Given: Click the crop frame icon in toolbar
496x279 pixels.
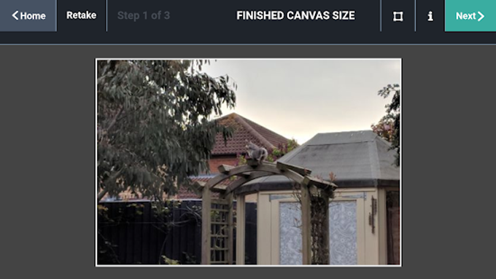Looking at the screenshot, I should pyautogui.click(x=398, y=16).
